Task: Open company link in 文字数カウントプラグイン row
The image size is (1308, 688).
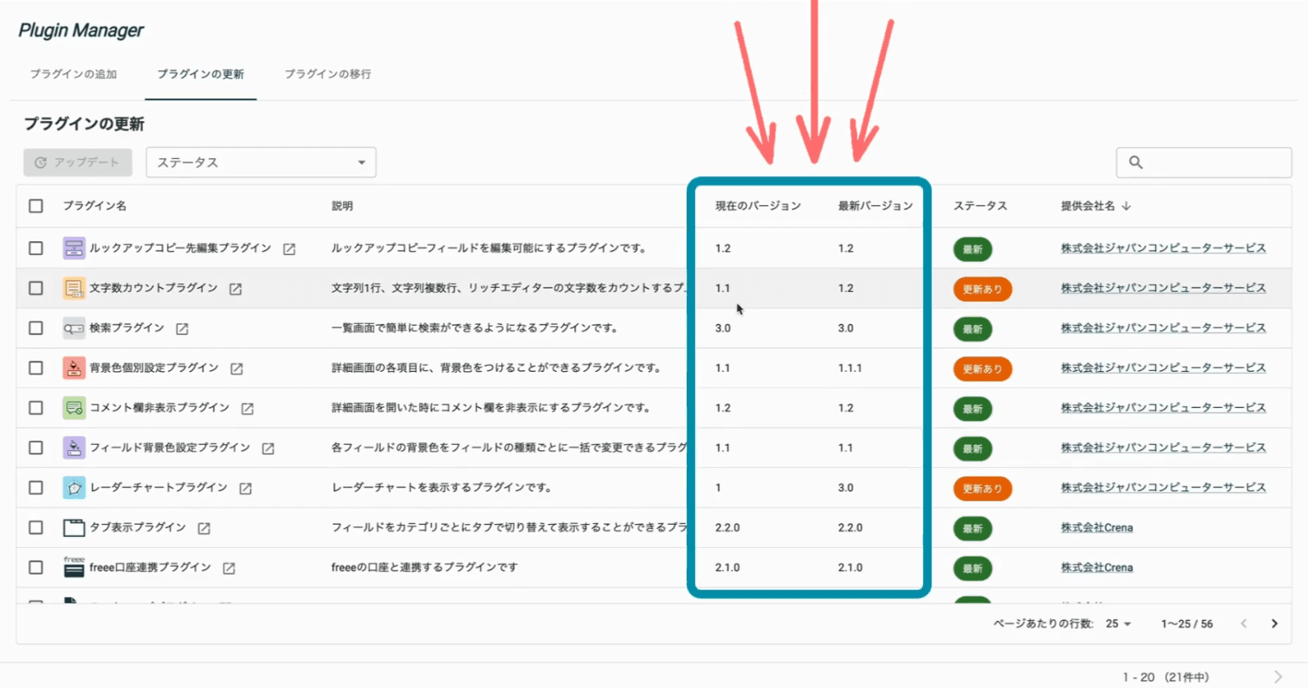Action: [1163, 288]
